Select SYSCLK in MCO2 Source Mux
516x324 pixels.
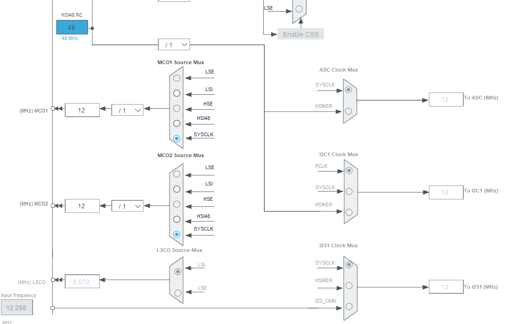pyautogui.click(x=177, y=235)
